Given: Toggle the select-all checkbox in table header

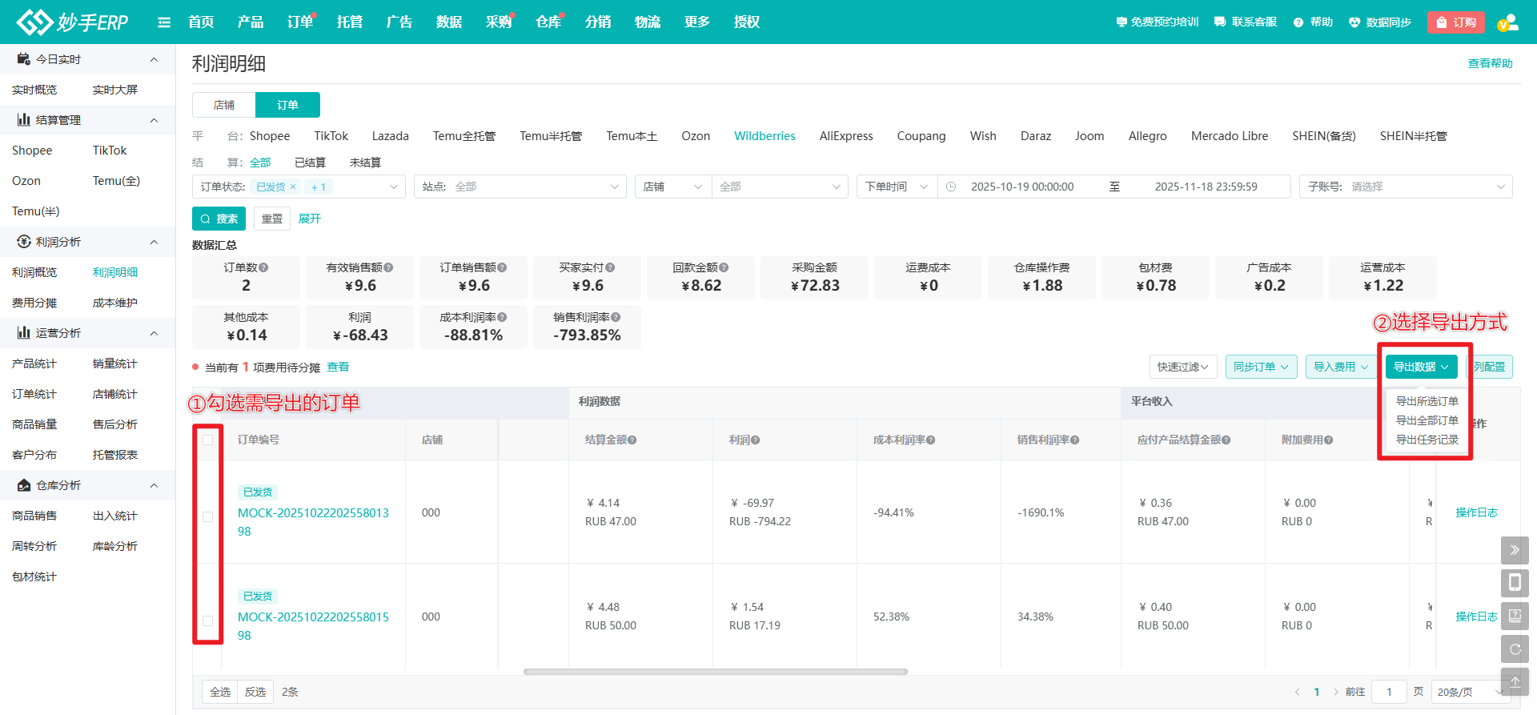Looking at the screenshot, I should (x=208, y=440).
